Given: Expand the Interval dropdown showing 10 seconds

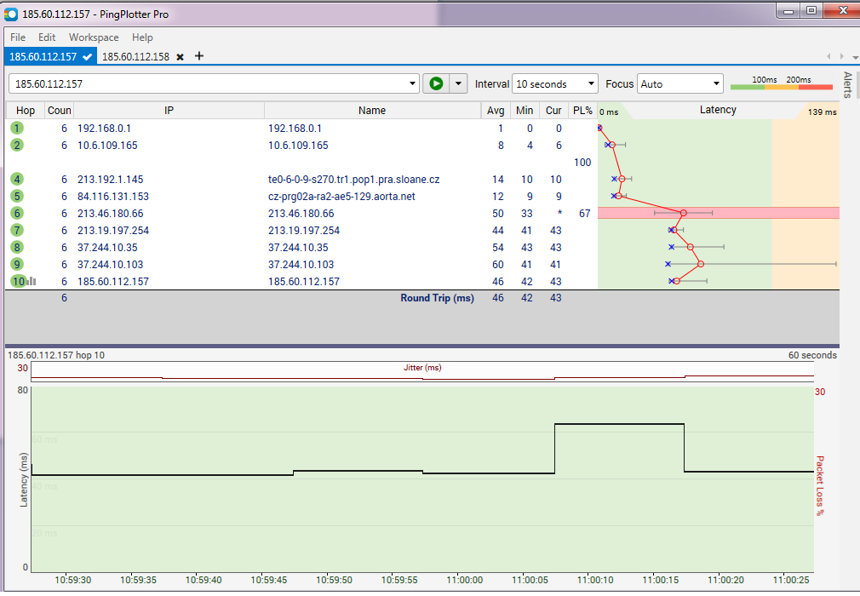Looking at the screenshot, I should point(556,83).
